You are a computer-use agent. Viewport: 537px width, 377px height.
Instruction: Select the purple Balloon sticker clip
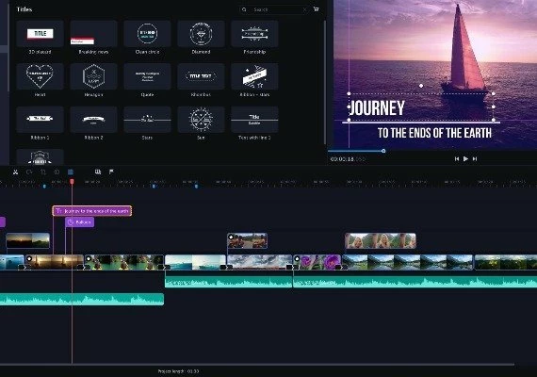click(79, 222)
